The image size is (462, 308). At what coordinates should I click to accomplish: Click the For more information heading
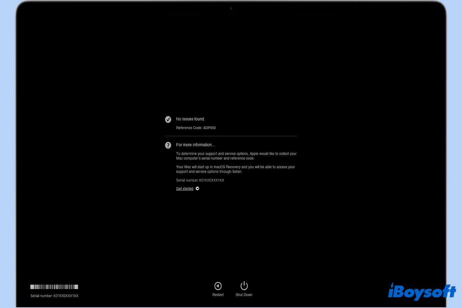196,145
